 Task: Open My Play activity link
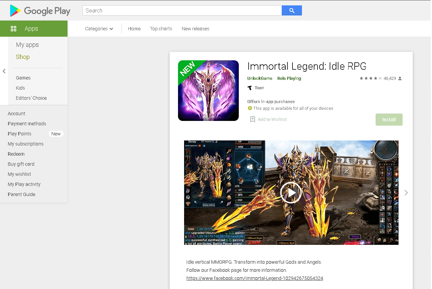pos(24,184)
